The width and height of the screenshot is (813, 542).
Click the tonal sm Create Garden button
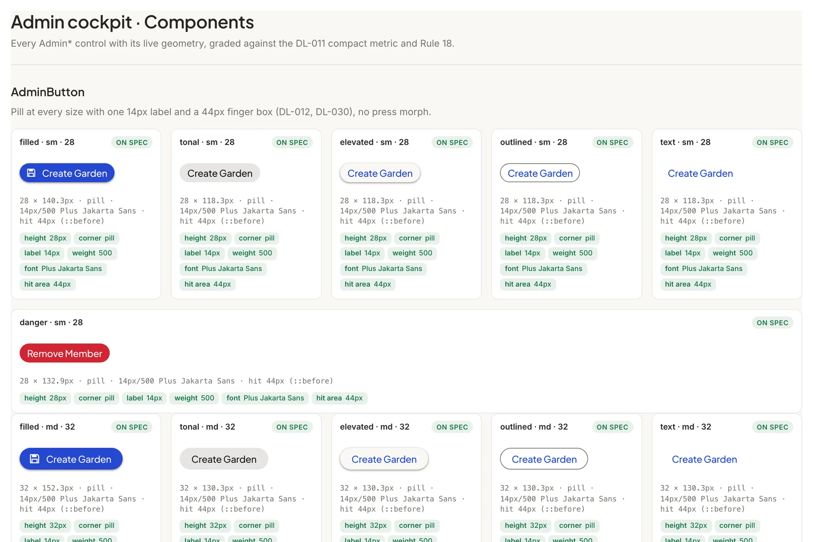[220, 173]
